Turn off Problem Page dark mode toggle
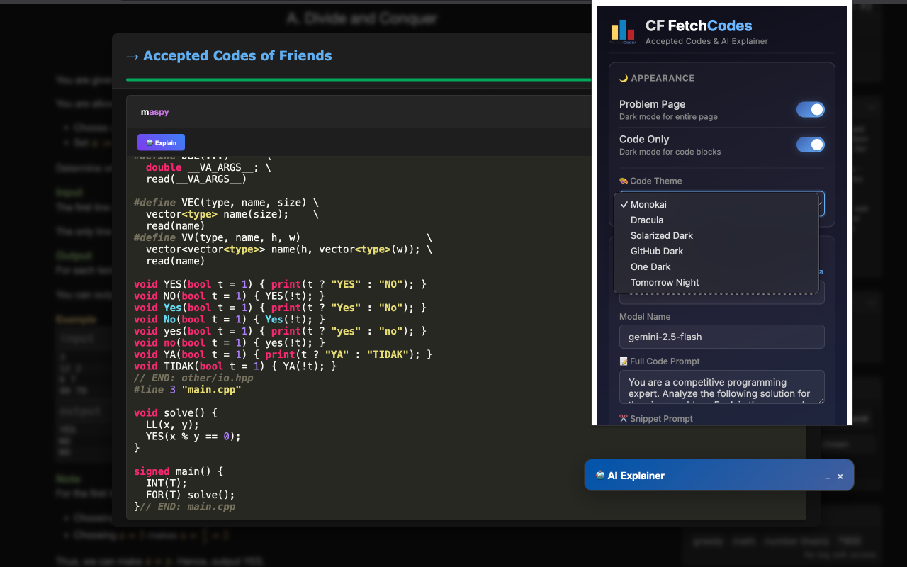Image resolution: width=907 pixels, height=567 pixels. (x=810, y=110)
